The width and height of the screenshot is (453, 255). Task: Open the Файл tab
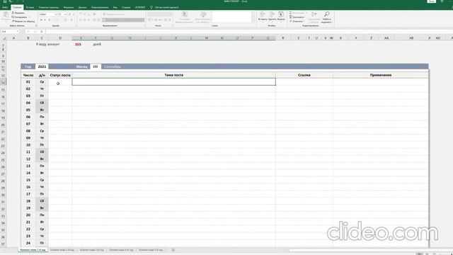(x=5, y=7)
